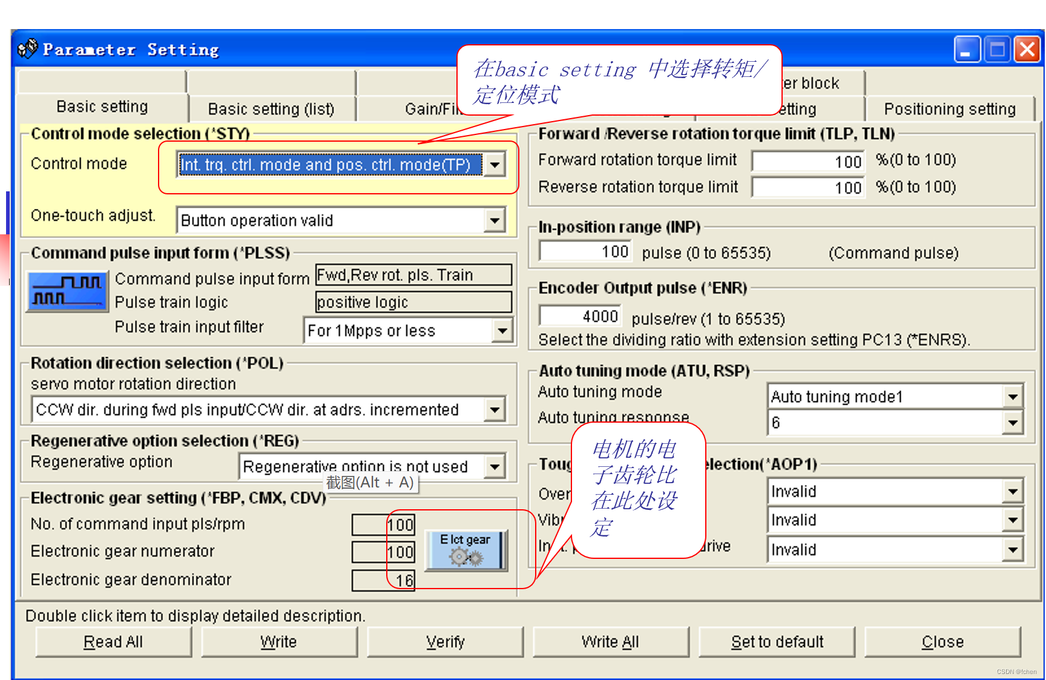Click the Verify button
The width and height of the screenshot is (1046, 680).
point(445,641)
